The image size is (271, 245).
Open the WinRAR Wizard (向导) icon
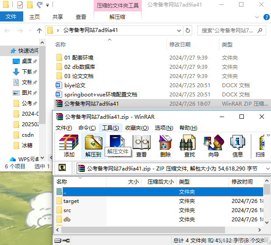(214, 146)
